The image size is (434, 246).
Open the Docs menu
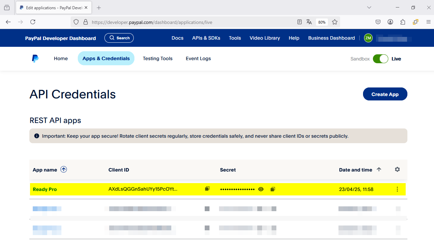click(177, 38)
